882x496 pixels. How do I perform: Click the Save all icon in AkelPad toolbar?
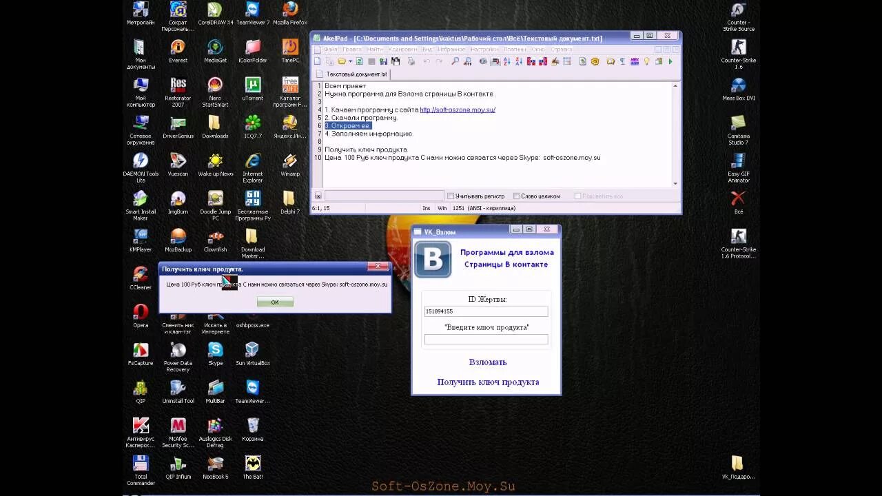[396, 61]
